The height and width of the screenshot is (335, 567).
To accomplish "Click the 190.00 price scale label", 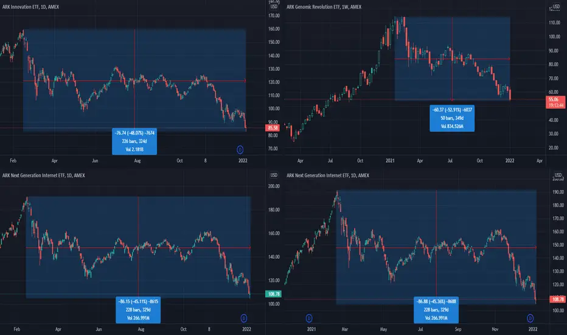I will coord(558,192).
